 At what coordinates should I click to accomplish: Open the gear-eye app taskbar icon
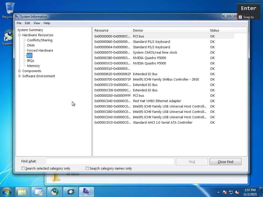71,192
